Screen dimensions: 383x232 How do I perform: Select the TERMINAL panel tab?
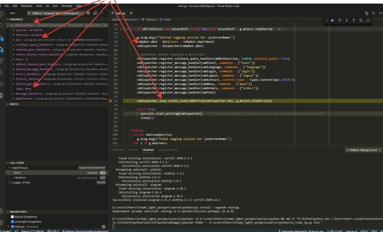pyautogui.click(x=148, y=150)
